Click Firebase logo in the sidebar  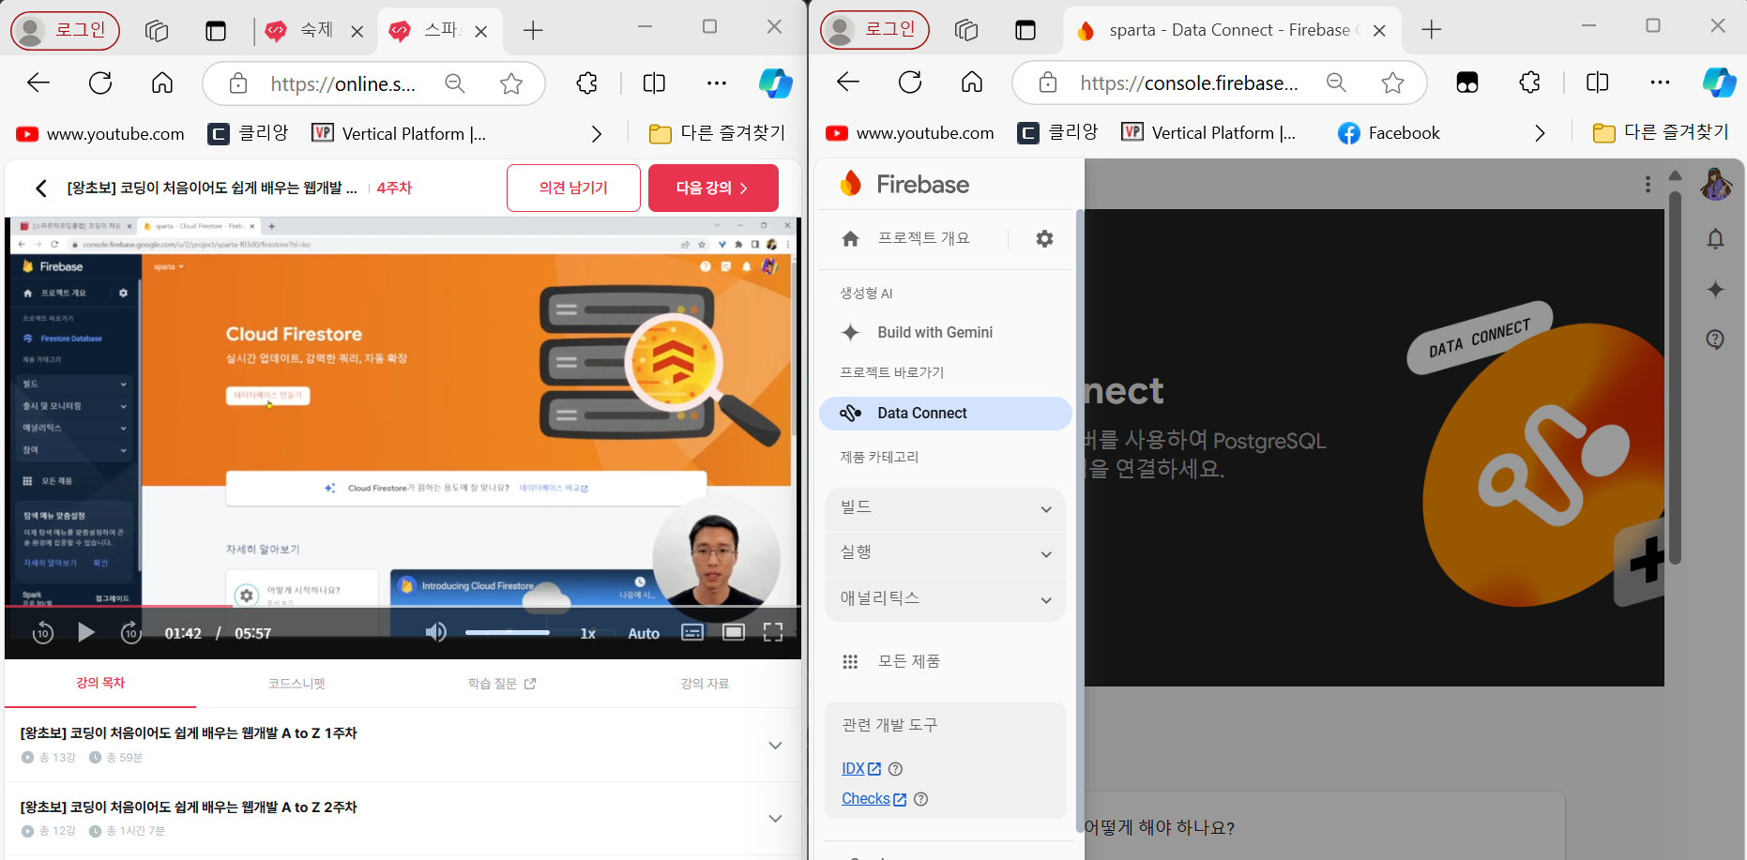coord(904,184)
